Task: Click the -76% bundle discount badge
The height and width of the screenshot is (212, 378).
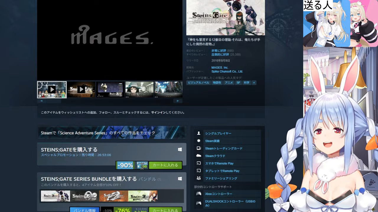Action: [x=122, y=210]
